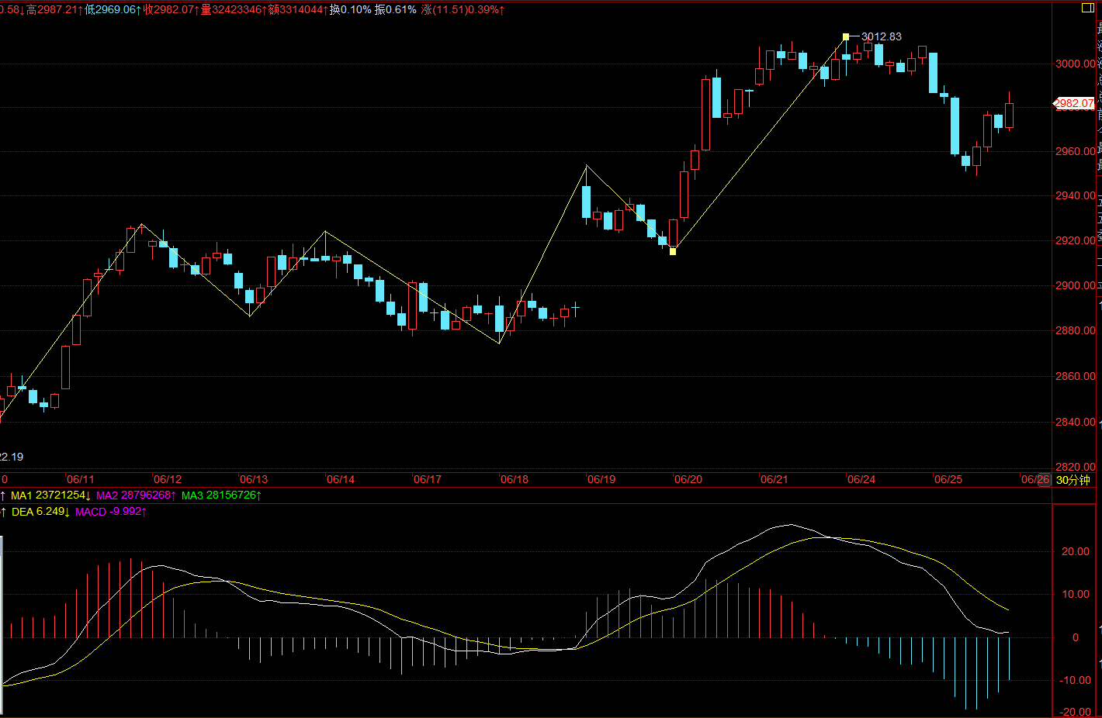Click the 3012.83 high price marker
Screen dimensions: 1102x718
[x=882, y=36]
